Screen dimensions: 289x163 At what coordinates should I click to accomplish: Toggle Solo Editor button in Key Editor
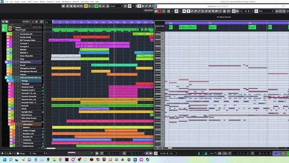156,11
